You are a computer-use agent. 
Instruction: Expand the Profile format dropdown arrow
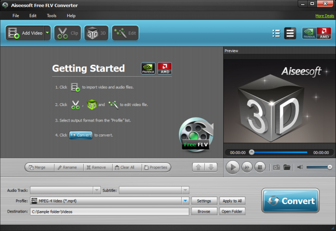pyautogui.click(x=186, y=201)
